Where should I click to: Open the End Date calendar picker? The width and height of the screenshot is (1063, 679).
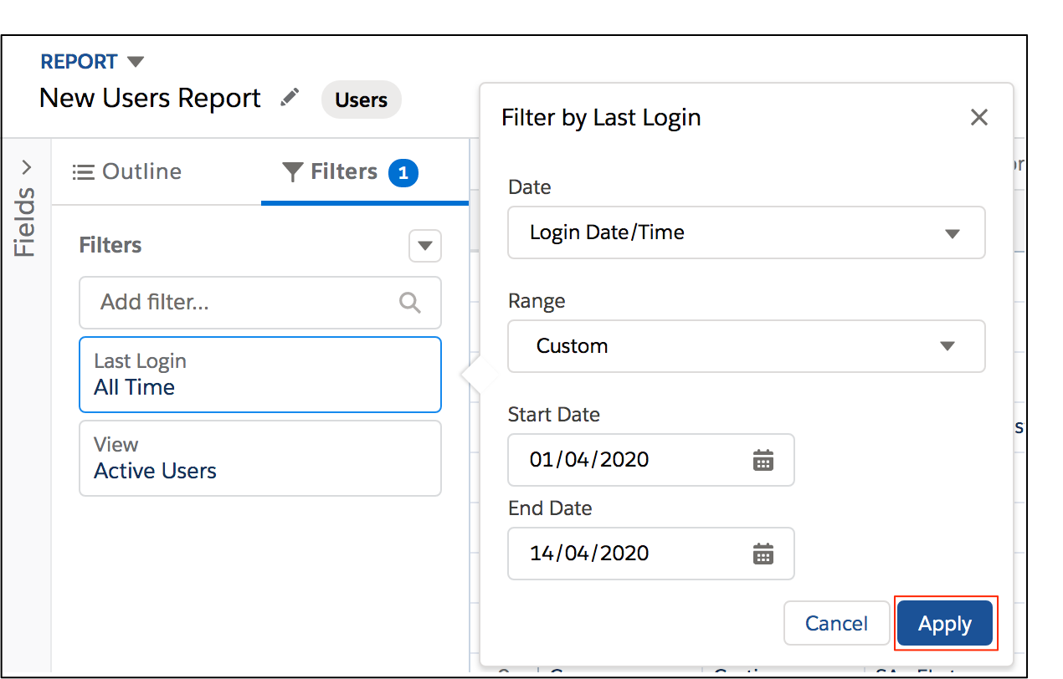763,554
